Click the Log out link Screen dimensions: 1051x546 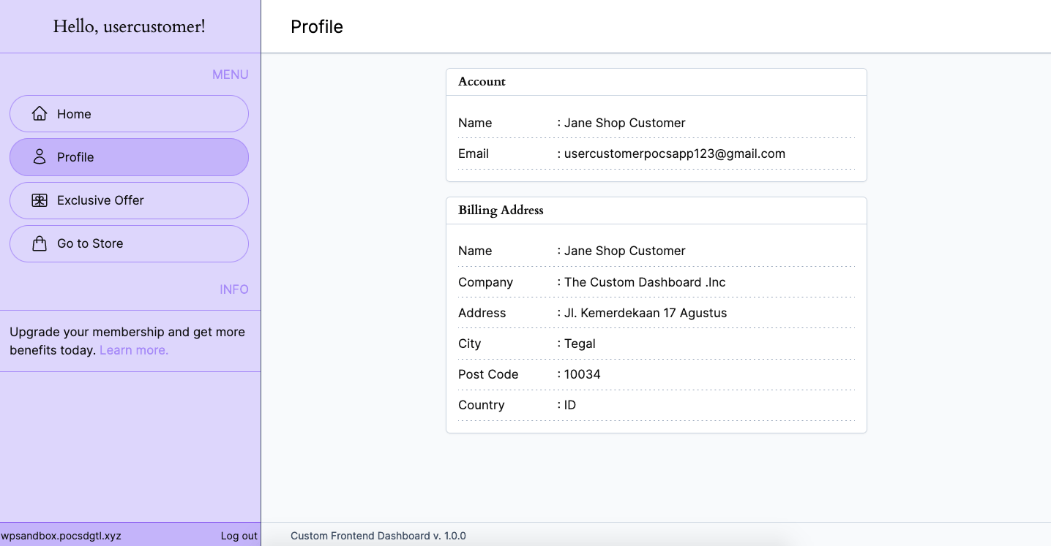pyautogui.click(x=239, y=536)
